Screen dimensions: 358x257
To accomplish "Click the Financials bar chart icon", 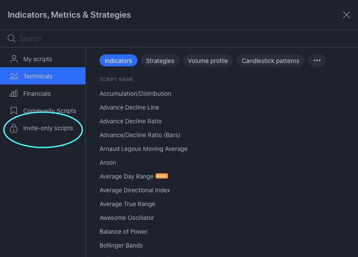I will pos(14,94).
